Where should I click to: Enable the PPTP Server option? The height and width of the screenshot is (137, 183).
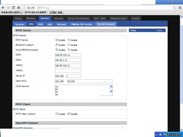[x=57, y=40]
